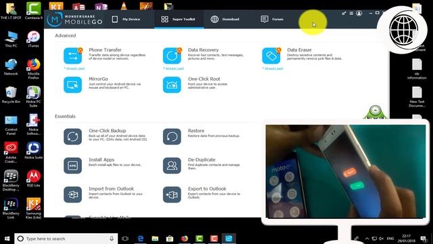Open the De-Duplicate contacts icon
This screenshot has height=244, width=433.
click(x=172, y=165)
